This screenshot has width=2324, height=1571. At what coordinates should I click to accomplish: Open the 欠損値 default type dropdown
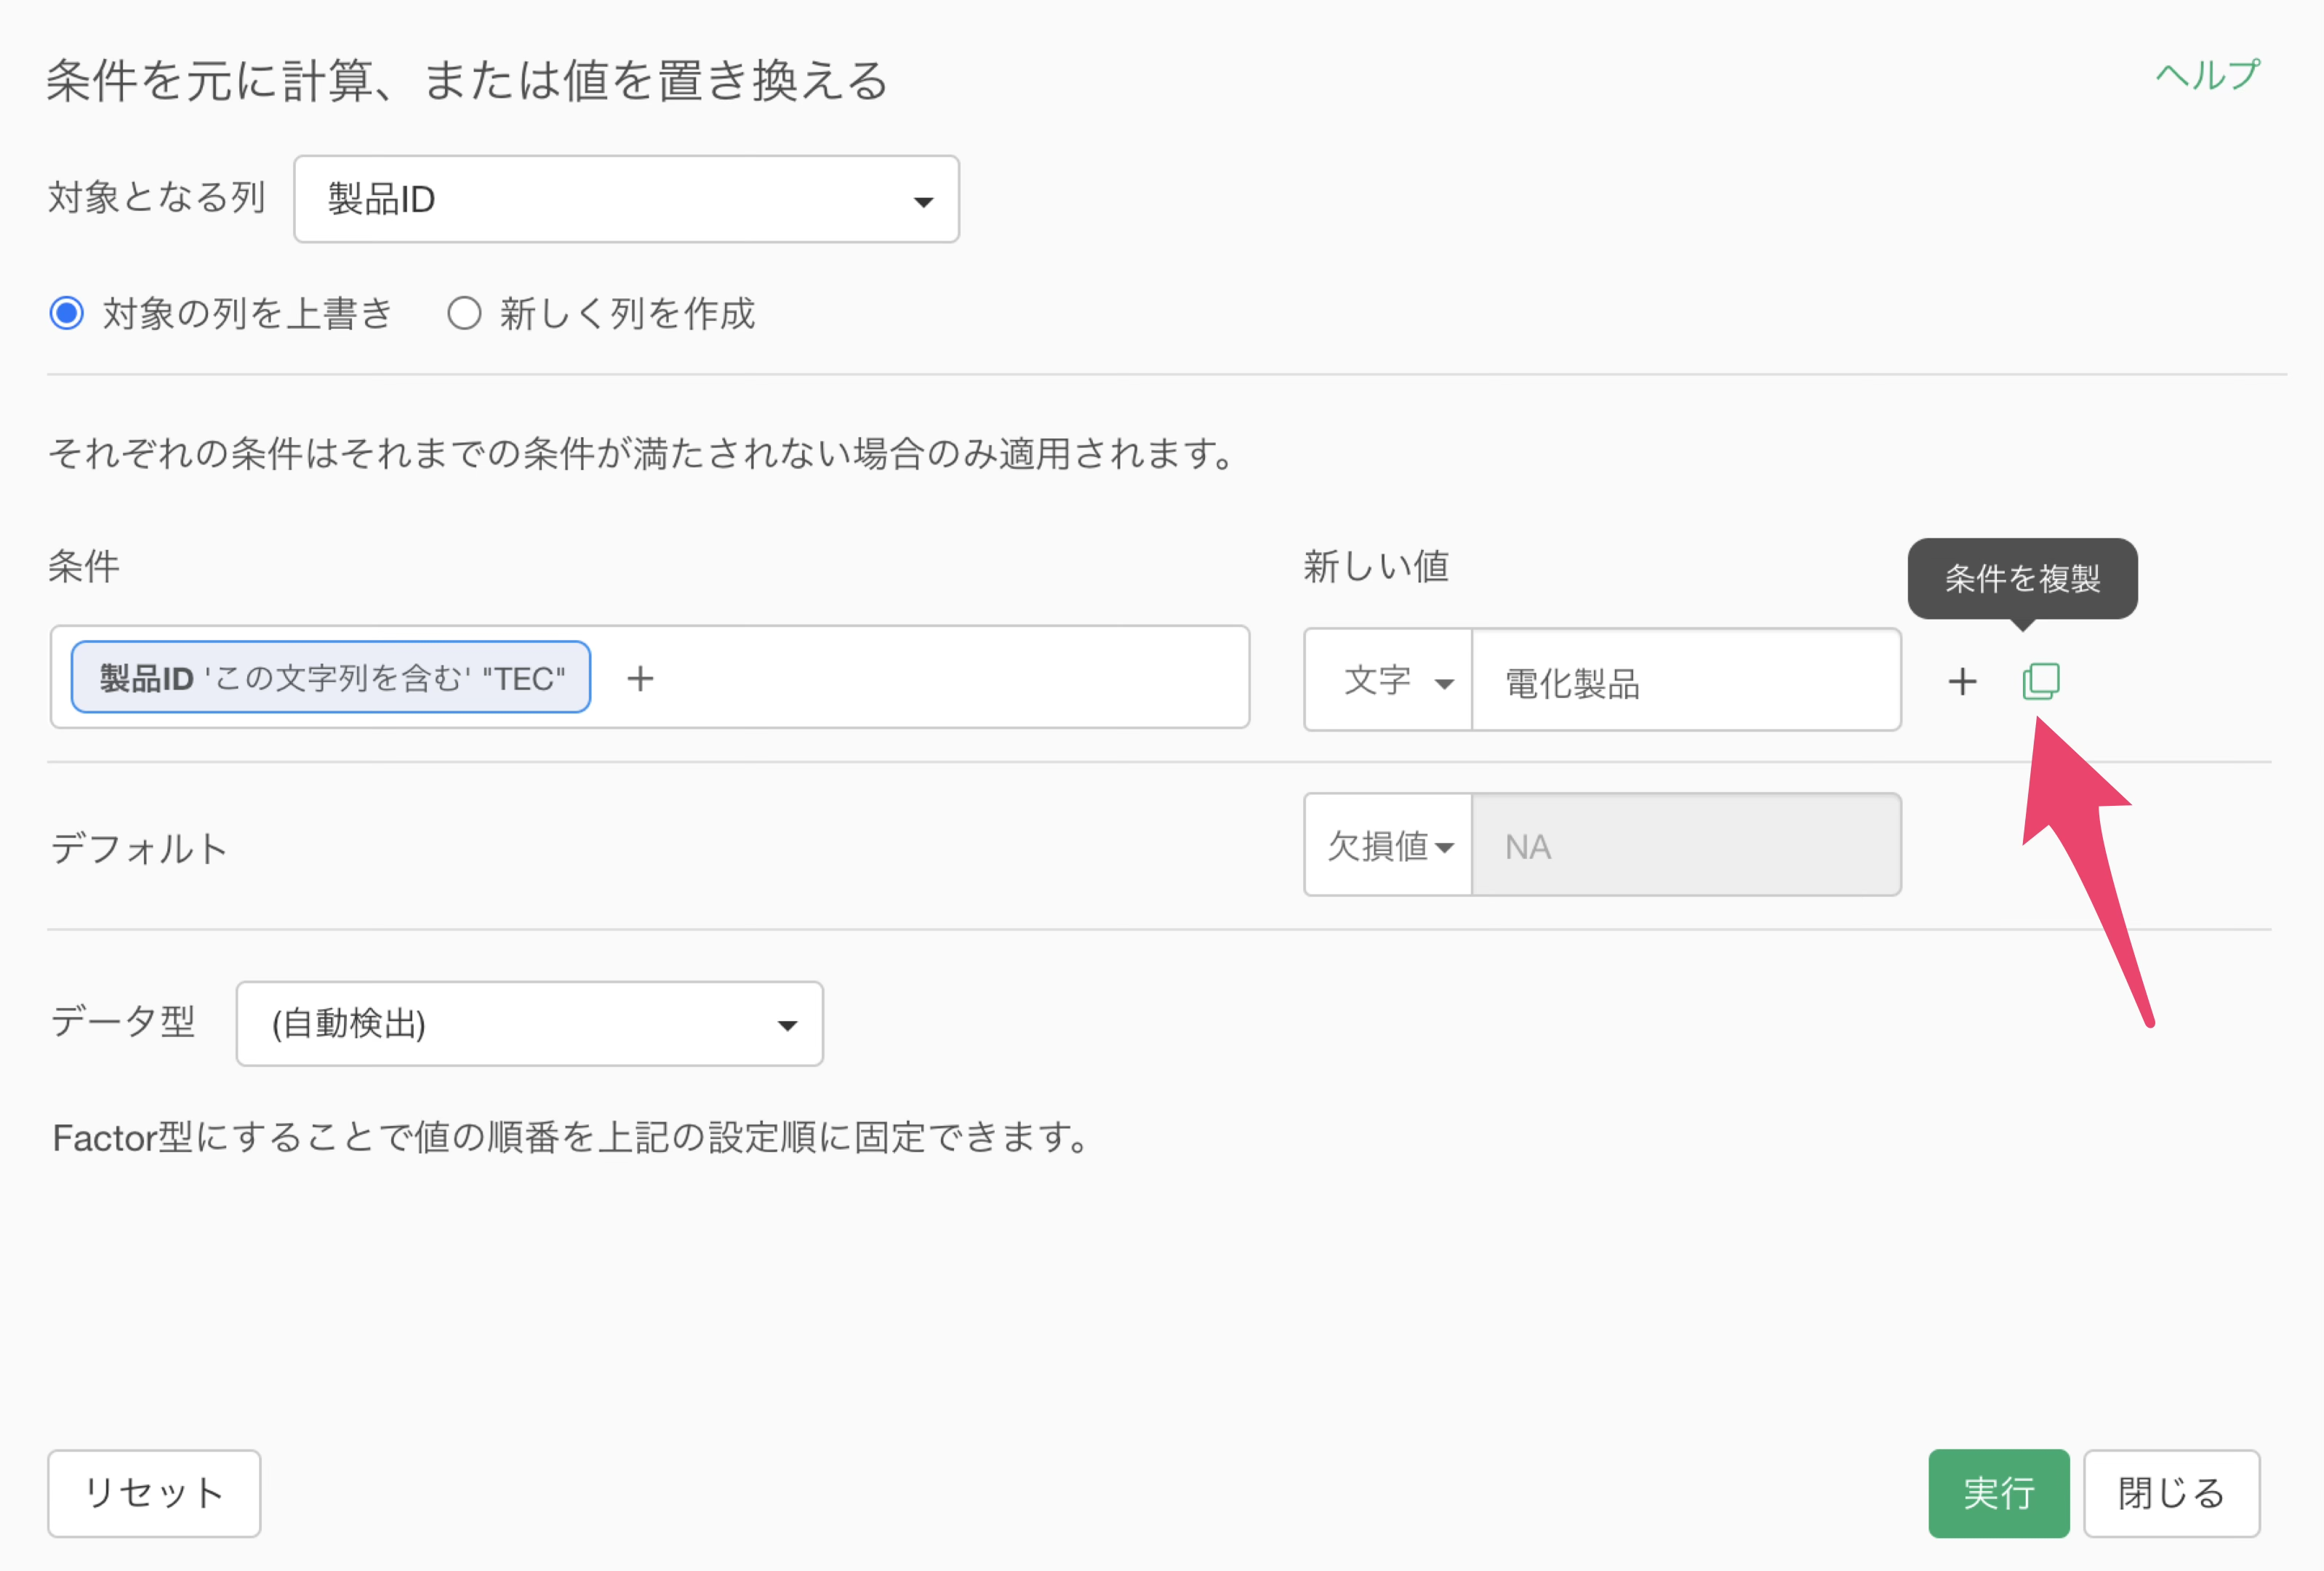coord(1388,846)
